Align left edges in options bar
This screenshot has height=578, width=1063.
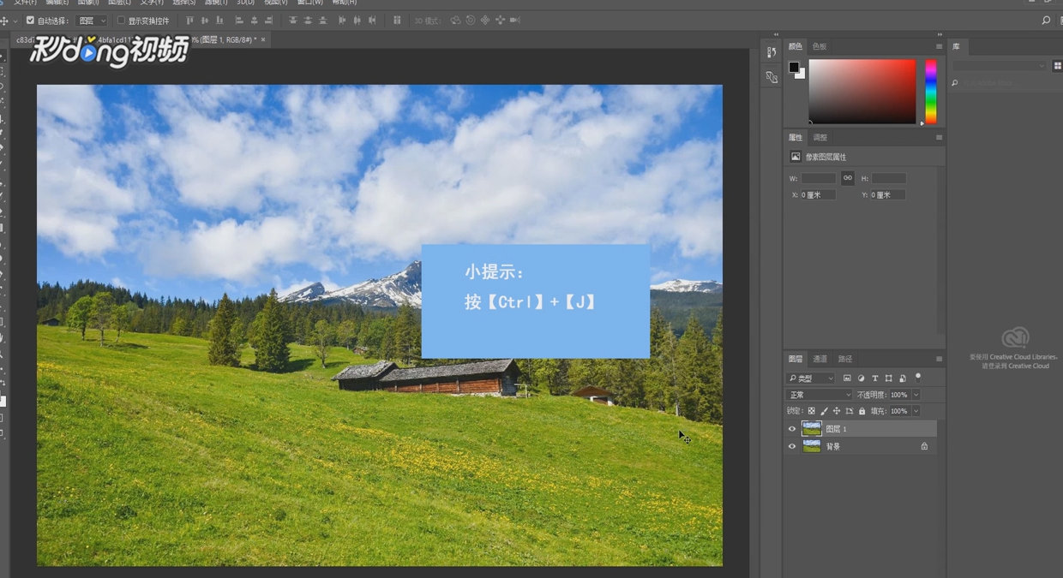click(x=239, y=21)
